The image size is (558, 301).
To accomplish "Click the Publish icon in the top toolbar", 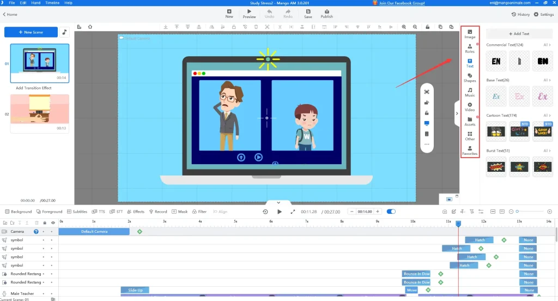I will (x=326, y=14).
